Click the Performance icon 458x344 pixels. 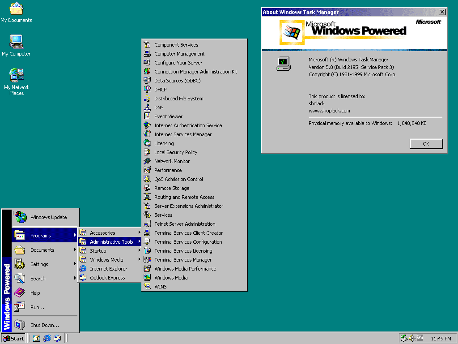click(147, 170)
